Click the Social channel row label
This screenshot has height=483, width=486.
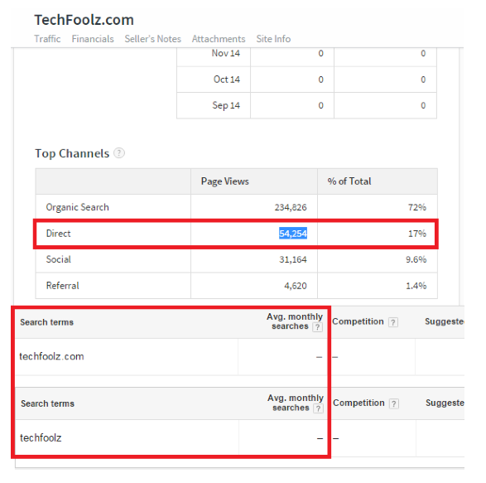pos(58,259)
